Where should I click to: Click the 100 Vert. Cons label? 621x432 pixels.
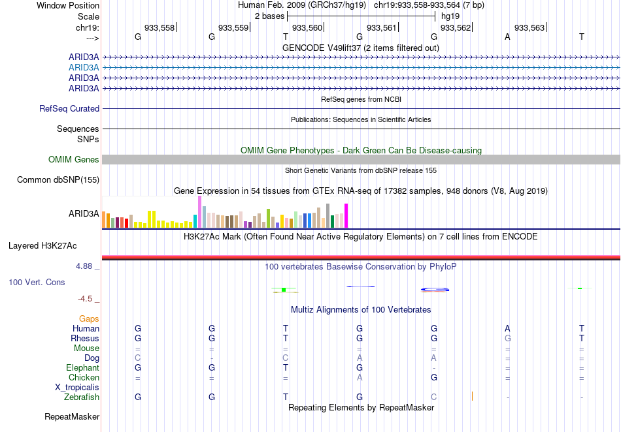click(x=37, y=282)
